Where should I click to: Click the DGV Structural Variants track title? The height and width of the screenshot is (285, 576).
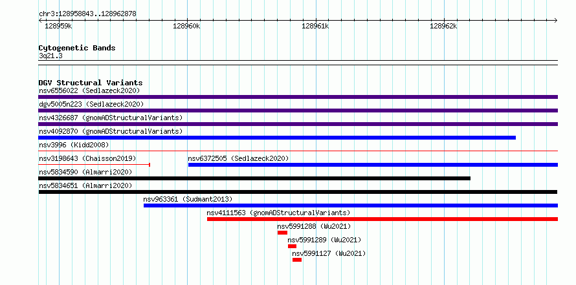coord(91,83)
